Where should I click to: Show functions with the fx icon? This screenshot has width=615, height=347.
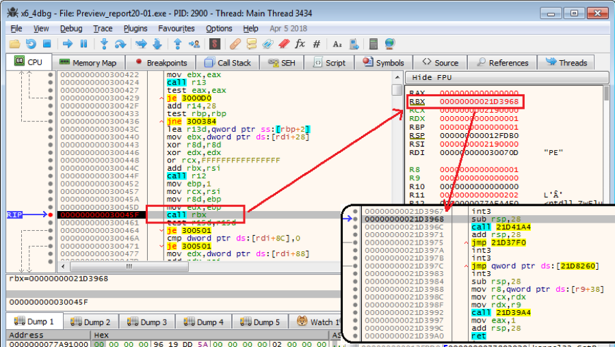click(300, 44)
